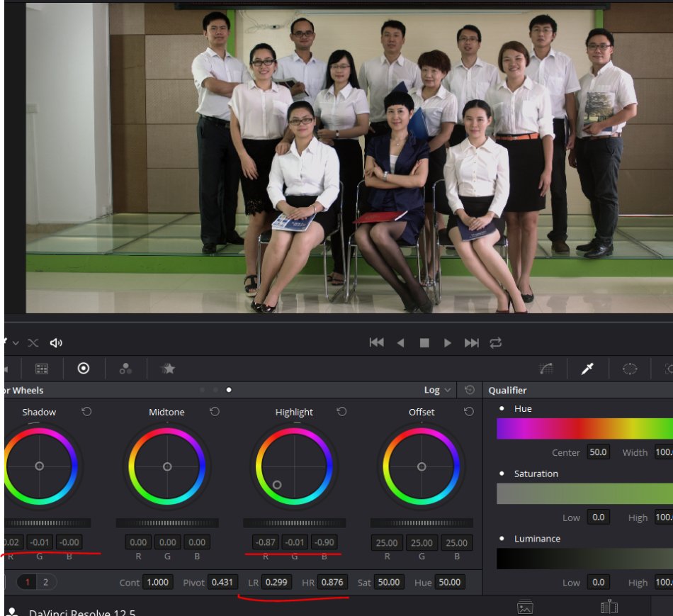673x616 pixels.
Task: Open the Color Wheels palette (circle icon)
Action: point(84,368)
